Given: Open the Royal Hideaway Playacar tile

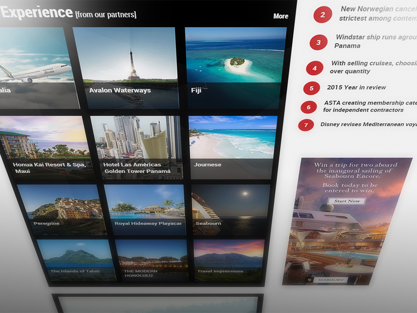Looking at the screenshot, I should point(145,210).
